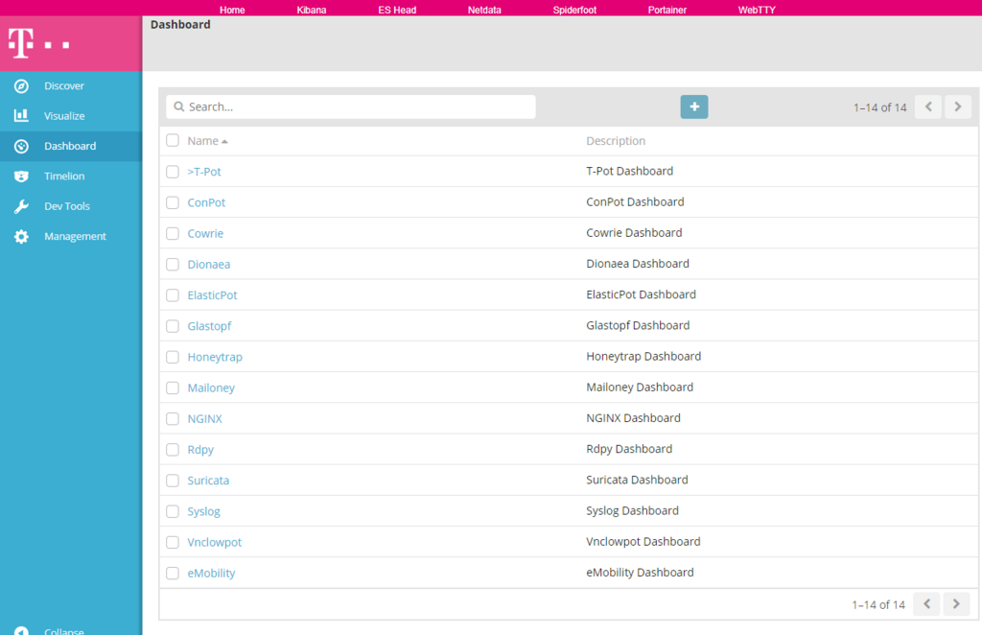Check the >T-Pot row checkbox
The width and height of the screenshot is (982, 635).
pos(173,172)
